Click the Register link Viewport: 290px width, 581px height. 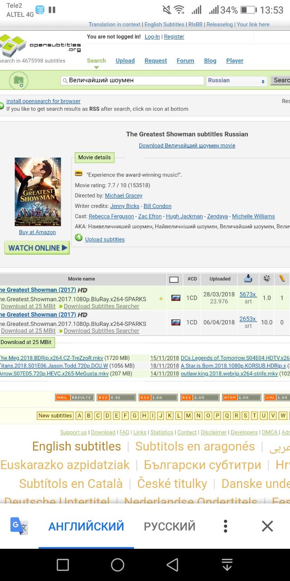(174, 37)
